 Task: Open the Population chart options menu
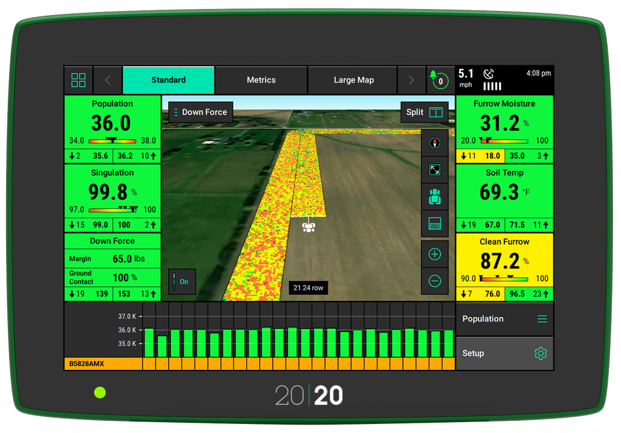tap(543, 319)
